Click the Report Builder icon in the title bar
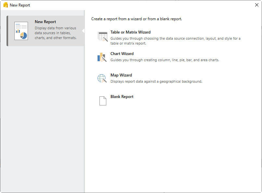The width and height of the screenshot is (262, 193). click(5, 5)
